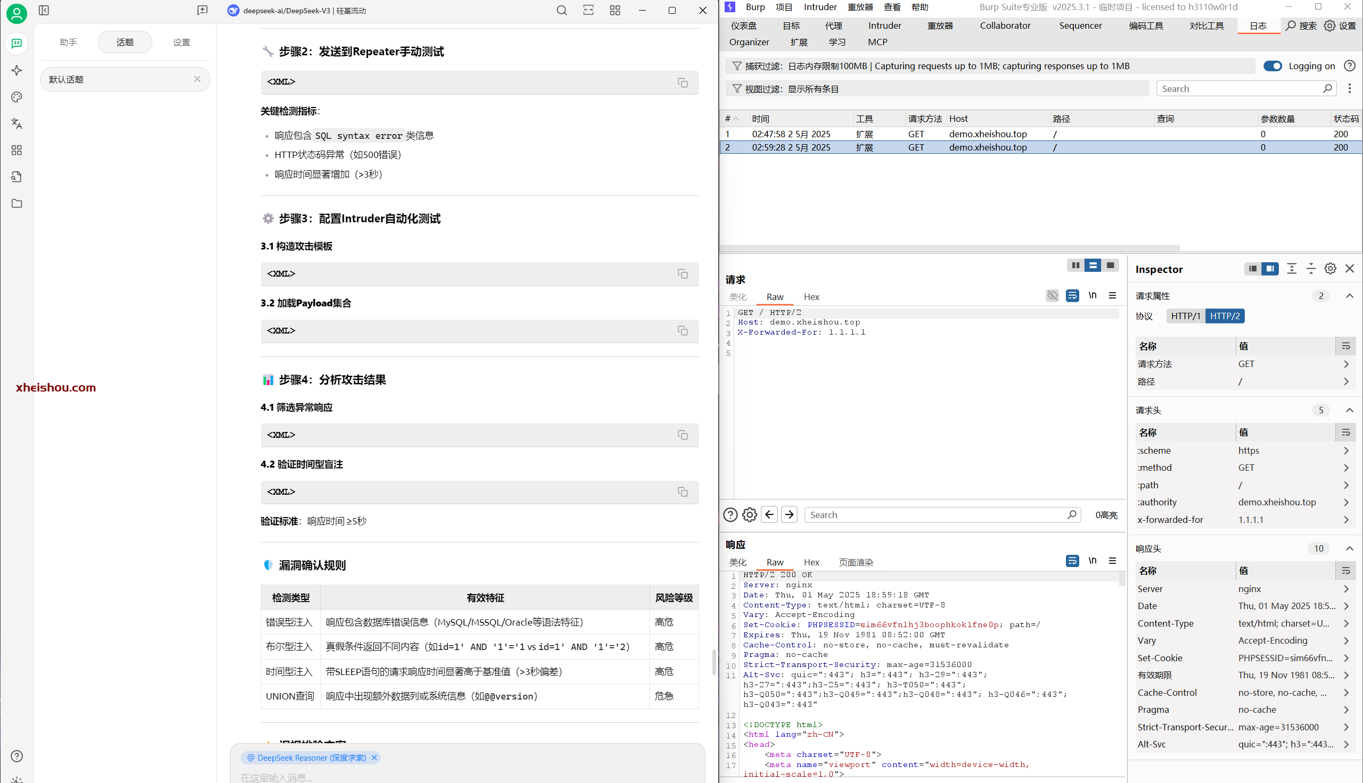Click the request panel forward arrow button
The height and width of the screenshot is (783, 1363).
(790, 515)
